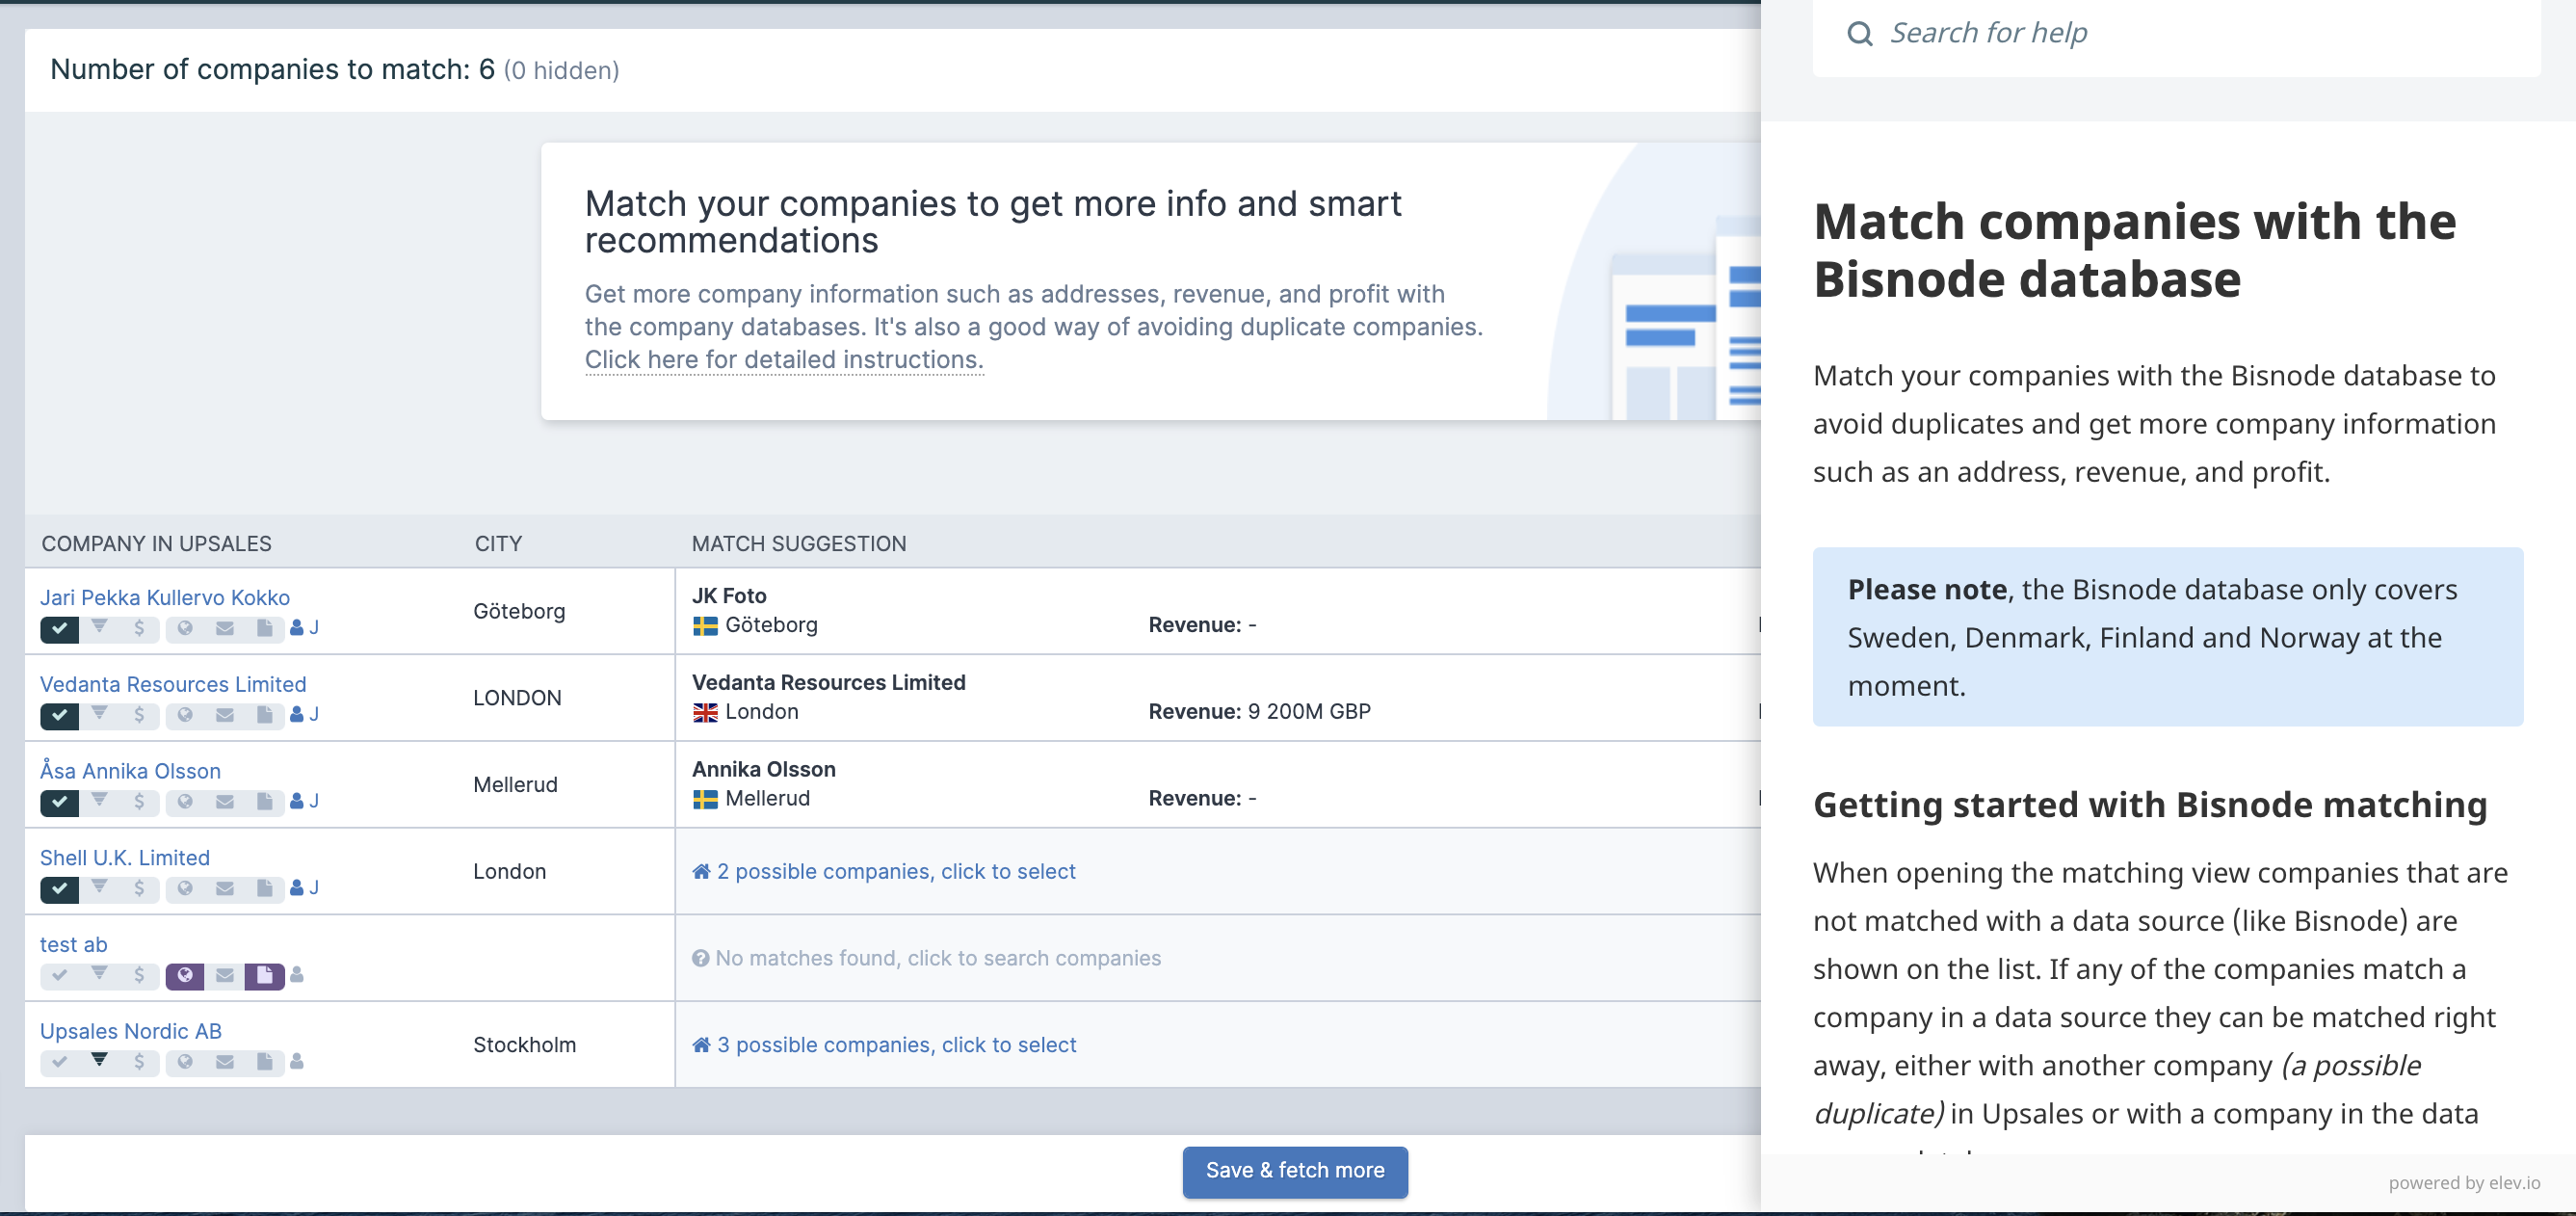Image resolution: width=2576 pixels, height=1216 pixels.
Task: Click the checkmark icon under Åsa Annika Olsson
Action: coord(60,803)
